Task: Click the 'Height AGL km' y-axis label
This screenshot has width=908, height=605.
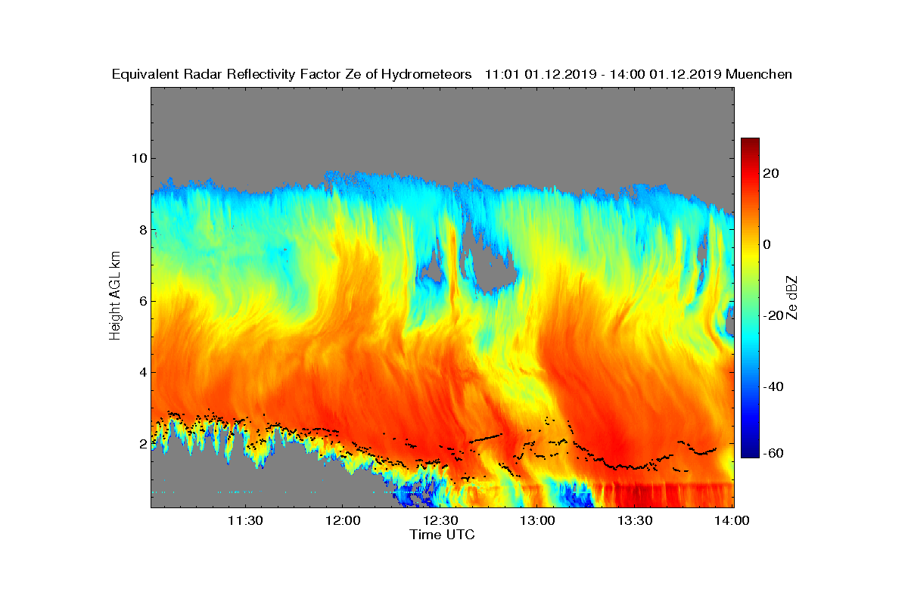Action: (115, 296)
